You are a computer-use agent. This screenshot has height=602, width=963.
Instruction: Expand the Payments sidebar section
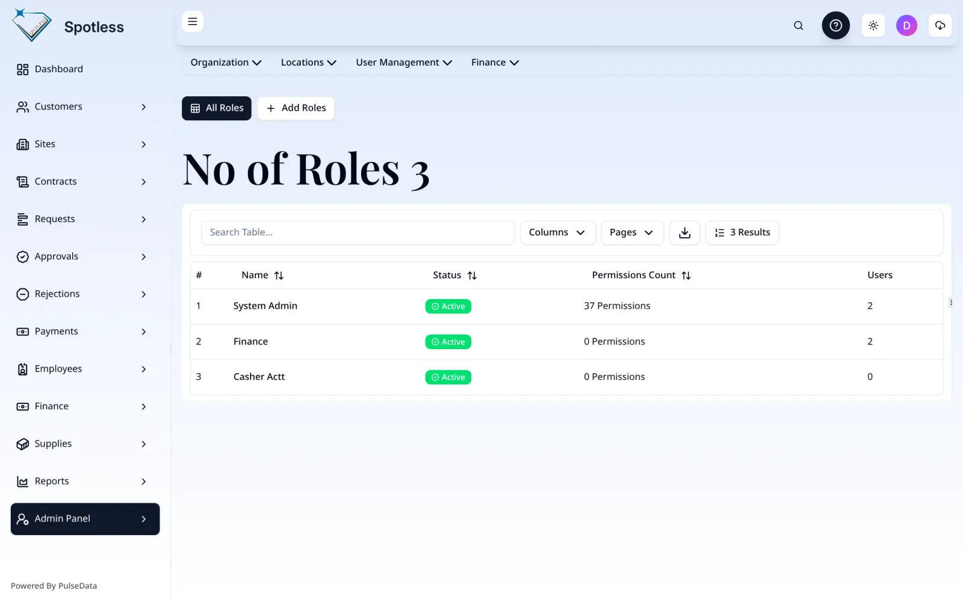pos(85,332)
